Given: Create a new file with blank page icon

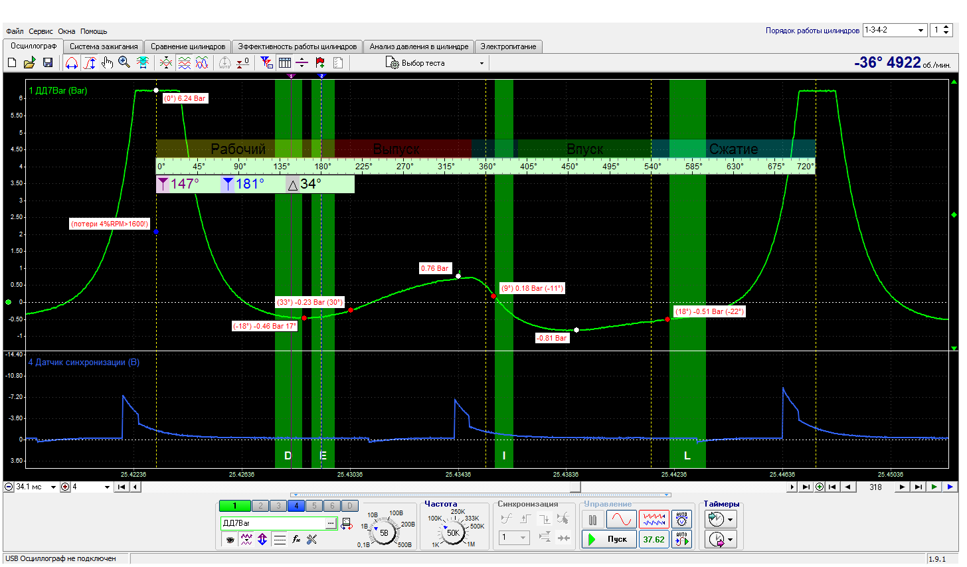Looking at the screenshot, I should point(12,62).
